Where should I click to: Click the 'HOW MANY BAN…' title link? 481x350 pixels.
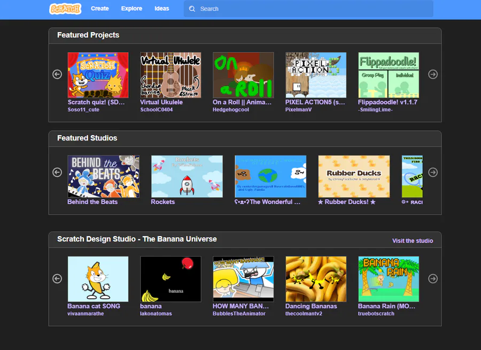tap(241, 306)
